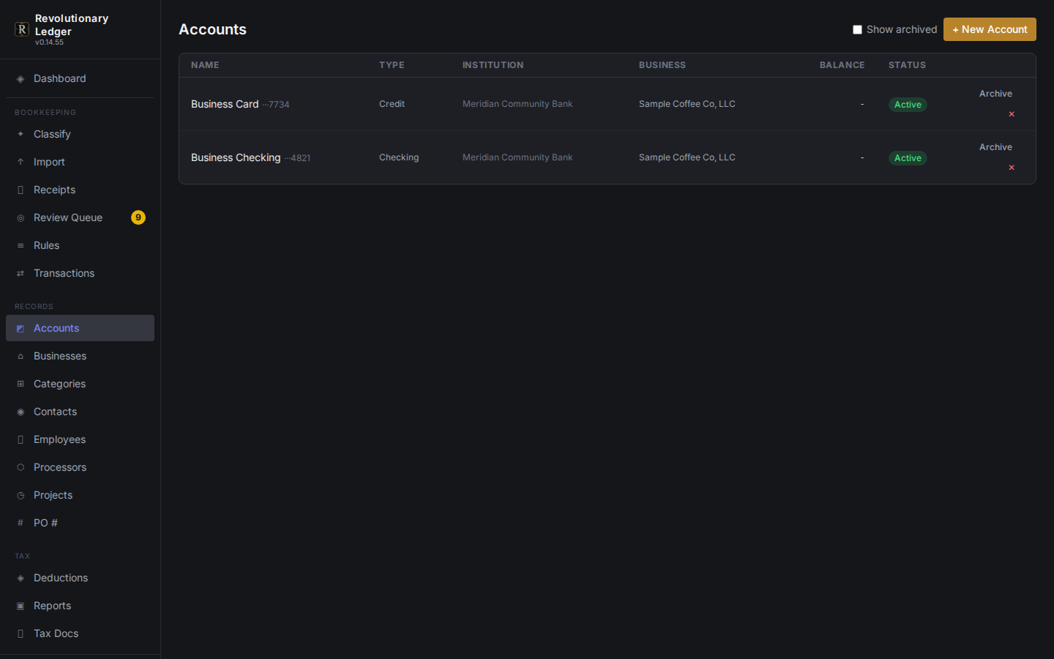Click the Contacts icon

click(x=20, y=412)
